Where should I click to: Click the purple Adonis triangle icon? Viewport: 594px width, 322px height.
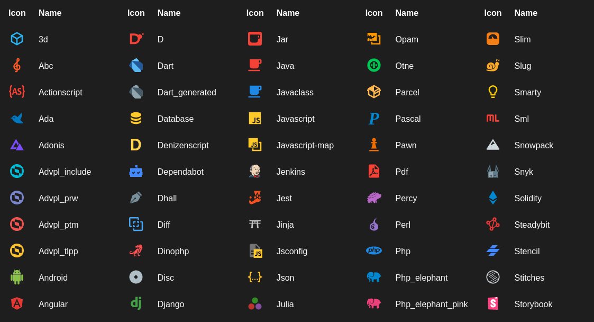point(17,145)
